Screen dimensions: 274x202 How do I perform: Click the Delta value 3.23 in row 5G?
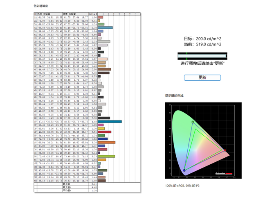94,156
